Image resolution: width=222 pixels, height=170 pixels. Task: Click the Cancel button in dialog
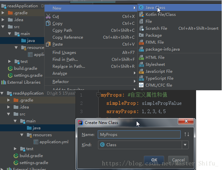pyautogui.click(x=178, y=160)
